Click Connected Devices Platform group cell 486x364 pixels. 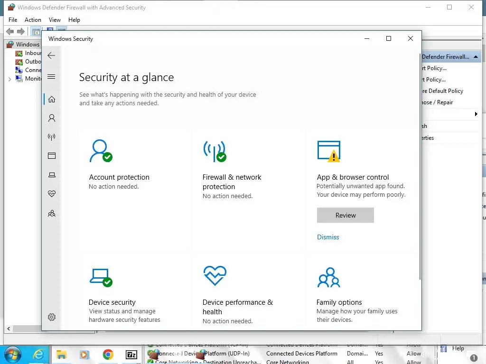[301, 354]
